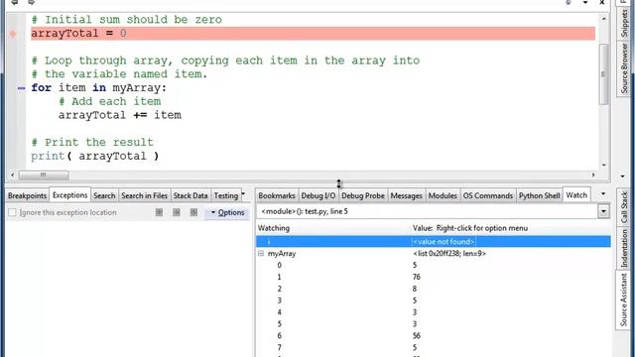Tick the Ignore this exception location checkbox

(x=12, y=212)
